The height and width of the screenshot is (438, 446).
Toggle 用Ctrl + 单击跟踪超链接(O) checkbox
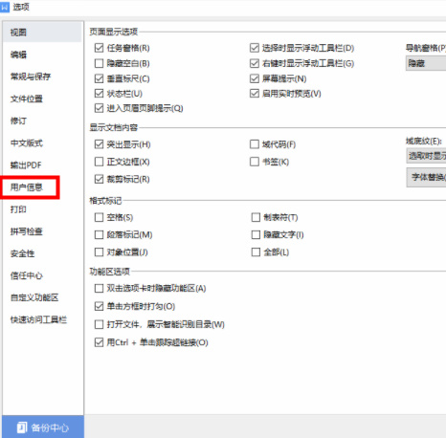[x=99, y=342]
